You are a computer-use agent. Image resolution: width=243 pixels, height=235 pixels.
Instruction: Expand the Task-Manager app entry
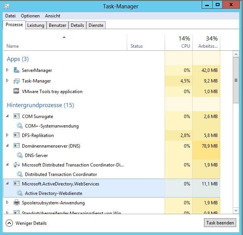pos(7,81)
